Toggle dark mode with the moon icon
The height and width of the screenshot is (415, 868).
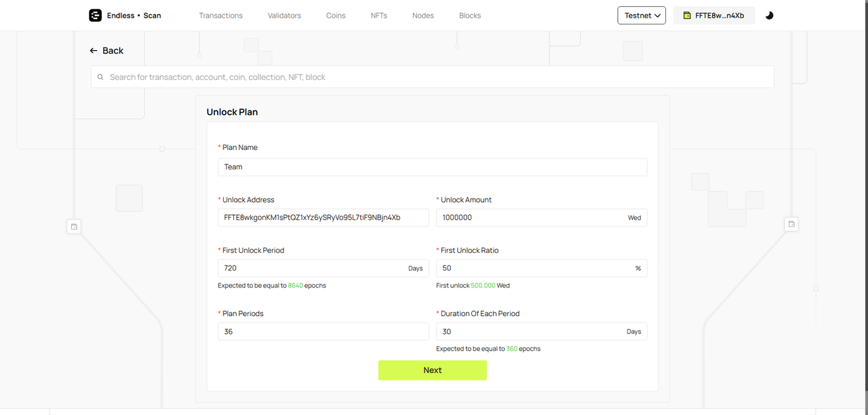click(x=769, y=16)
